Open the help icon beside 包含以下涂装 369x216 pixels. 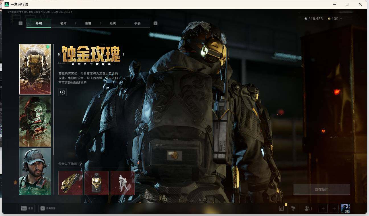point(81,164)
